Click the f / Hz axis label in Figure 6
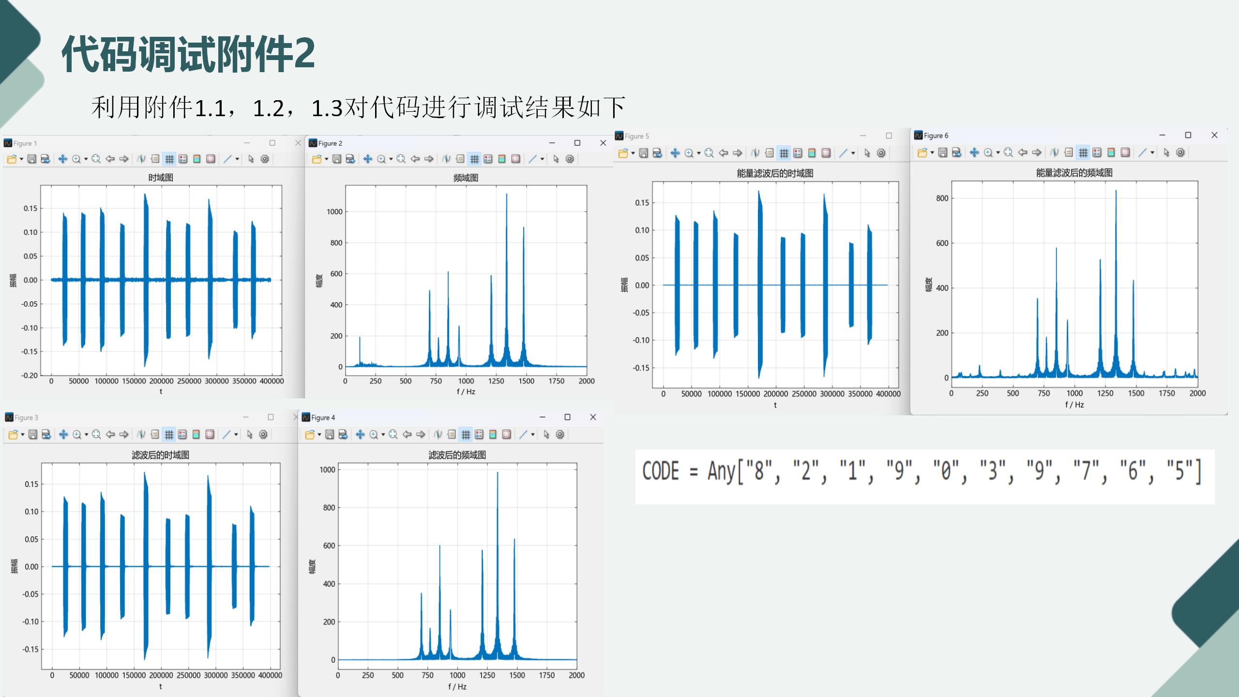 (1074, 405)
